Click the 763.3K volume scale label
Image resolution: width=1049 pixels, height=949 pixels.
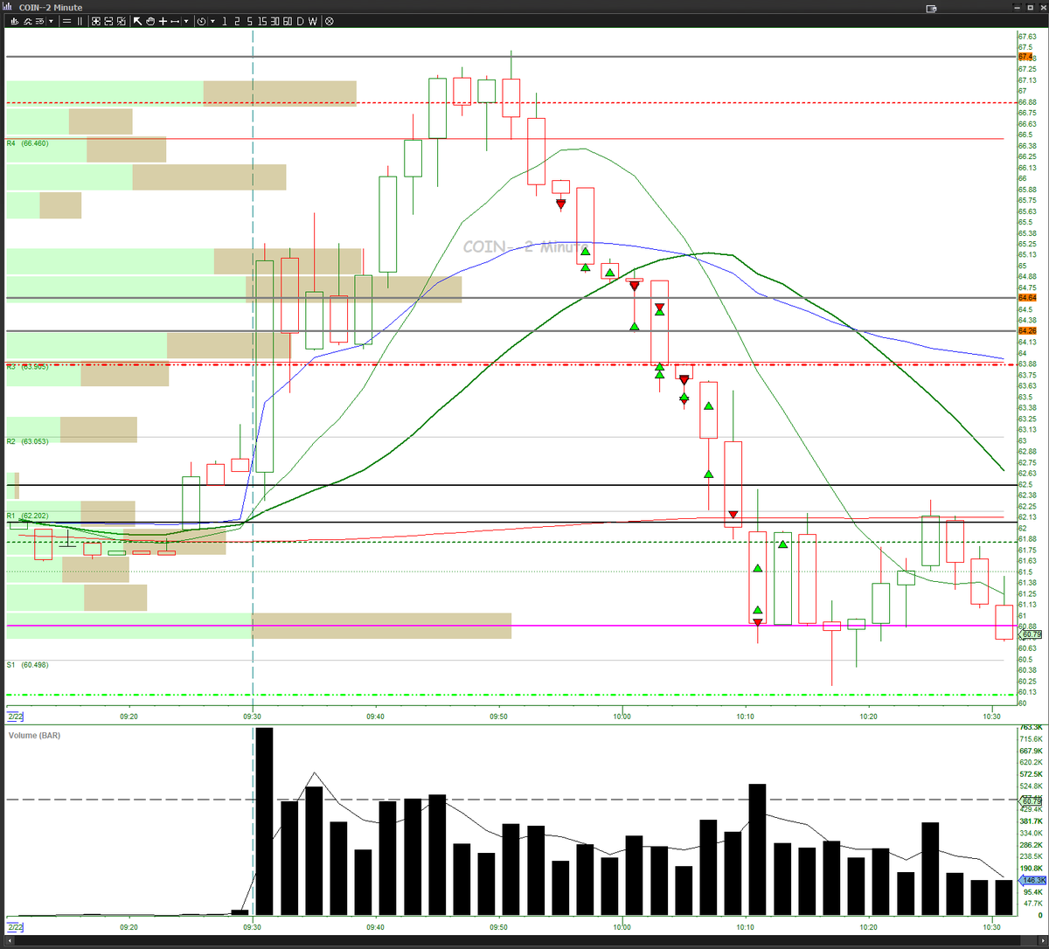(1032, 727)
